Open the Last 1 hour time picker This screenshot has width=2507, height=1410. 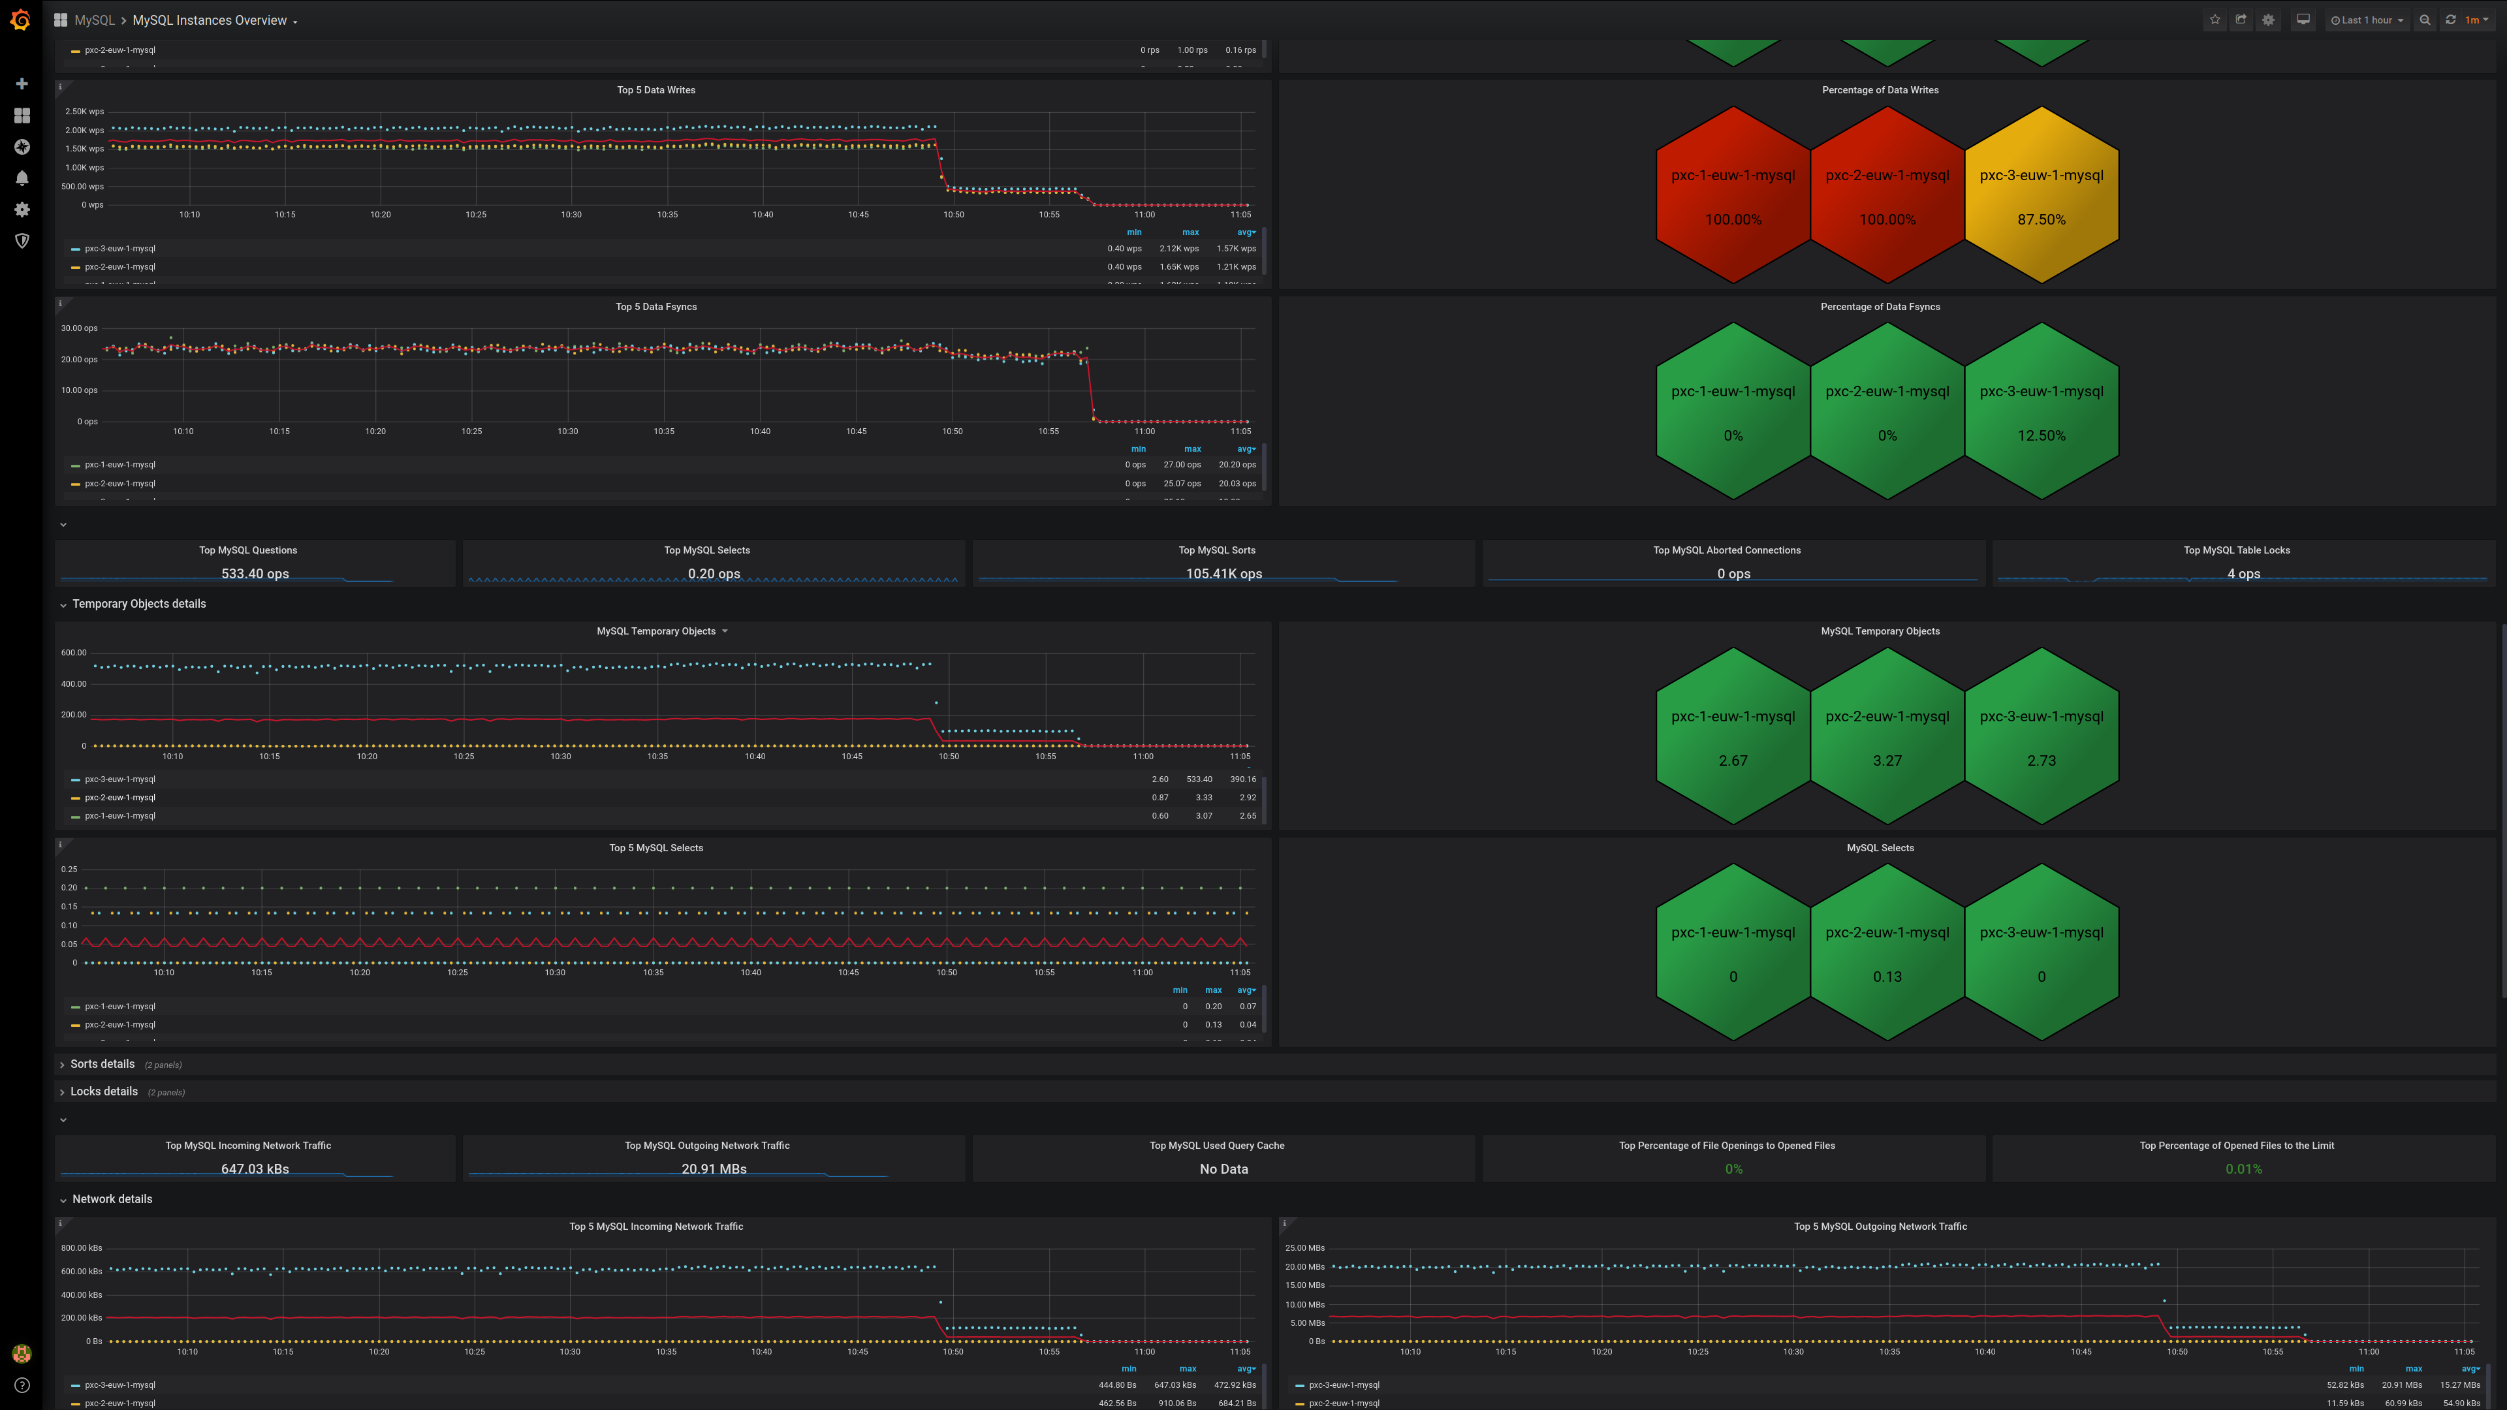[x=2368, y=20]
